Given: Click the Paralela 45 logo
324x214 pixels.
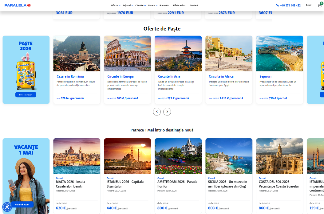Looking at the screenshot, I should (x=18, y=5).
